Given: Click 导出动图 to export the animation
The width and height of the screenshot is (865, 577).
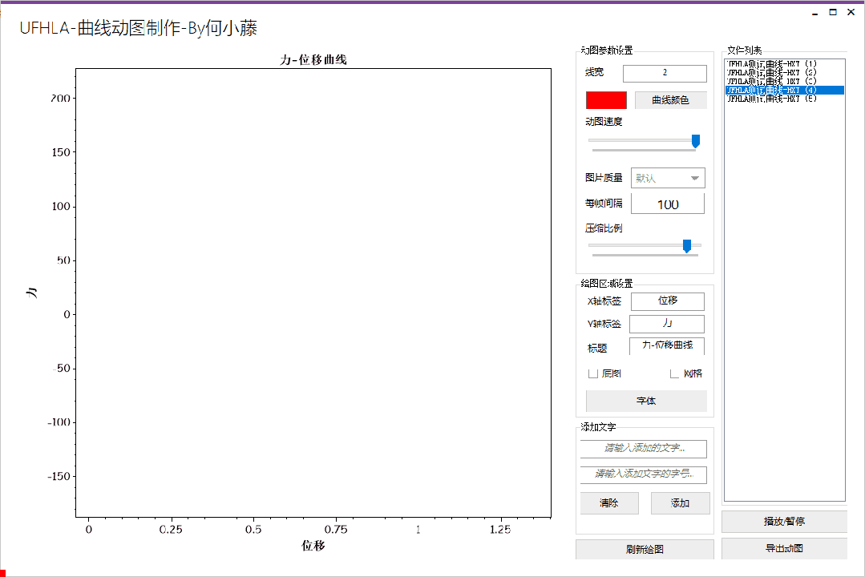Looking at the screenshot, I should 783,548.
